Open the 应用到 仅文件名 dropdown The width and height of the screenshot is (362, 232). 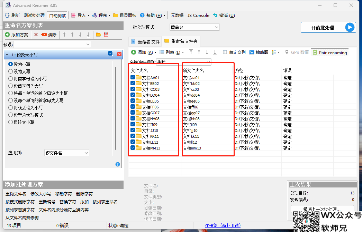67,153
